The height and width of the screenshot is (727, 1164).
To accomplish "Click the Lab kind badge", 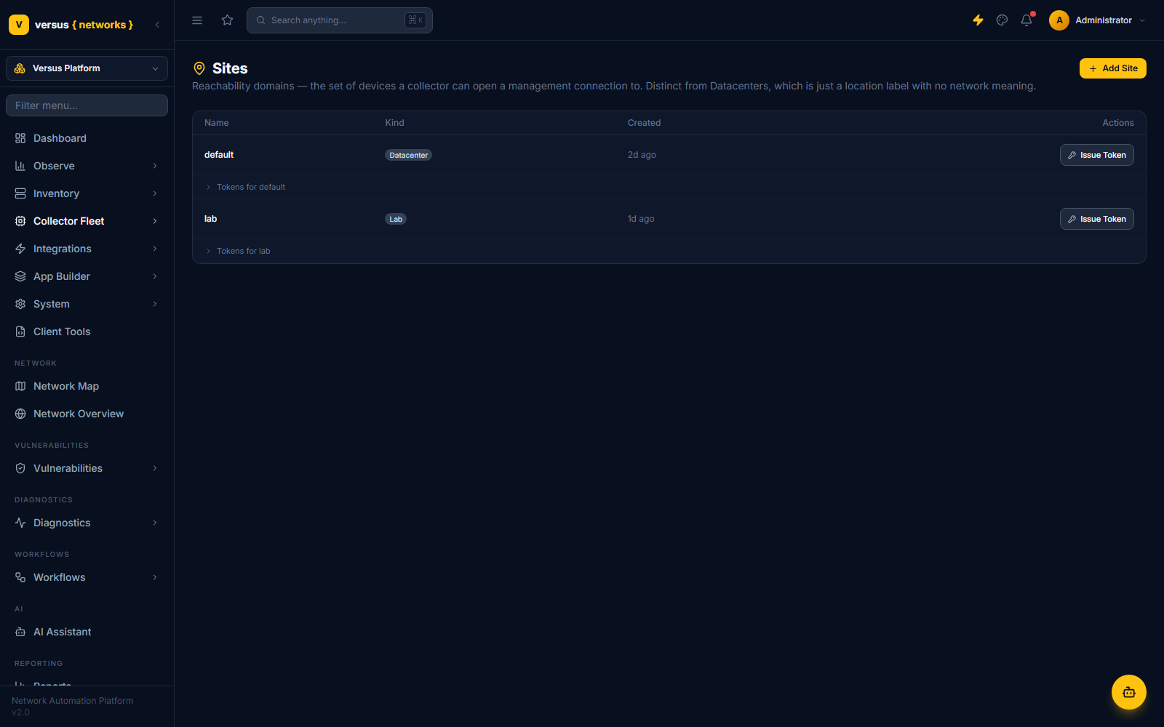I will click(x=396, y=219).
